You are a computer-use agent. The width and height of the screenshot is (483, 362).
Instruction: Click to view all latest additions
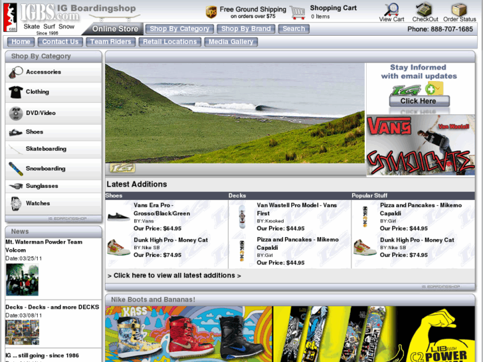tap(174, 276)
